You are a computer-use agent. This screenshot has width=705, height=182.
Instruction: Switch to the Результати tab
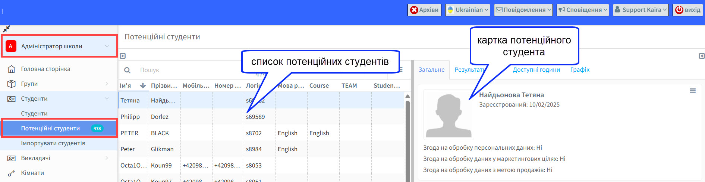coord(470,69)
